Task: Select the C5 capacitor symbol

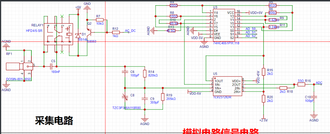Action: (51, 67)
